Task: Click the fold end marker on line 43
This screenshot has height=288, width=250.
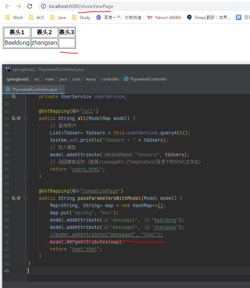Action: (x=26, y=257)
